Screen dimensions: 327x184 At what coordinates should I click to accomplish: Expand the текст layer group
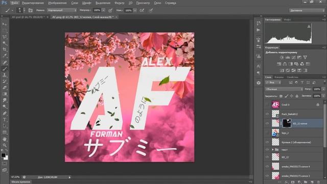(272, 150)
